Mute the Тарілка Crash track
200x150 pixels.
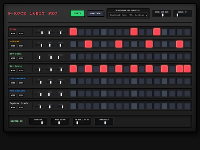click(x=13, y=107)
